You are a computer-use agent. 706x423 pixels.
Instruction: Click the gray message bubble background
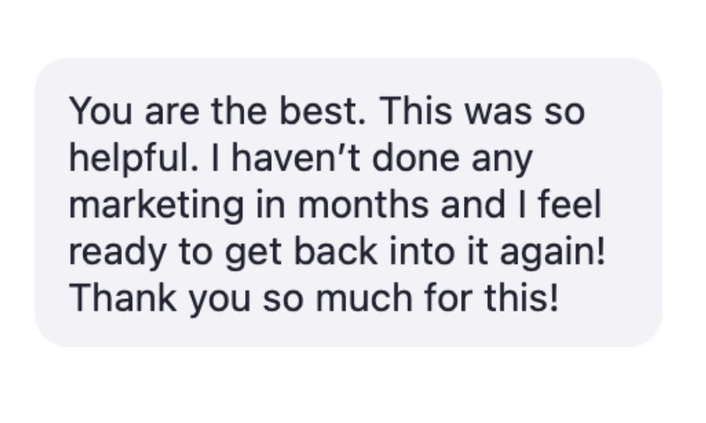click(348, 202)
